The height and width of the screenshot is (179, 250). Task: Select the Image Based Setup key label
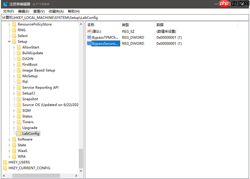point(39,71)
